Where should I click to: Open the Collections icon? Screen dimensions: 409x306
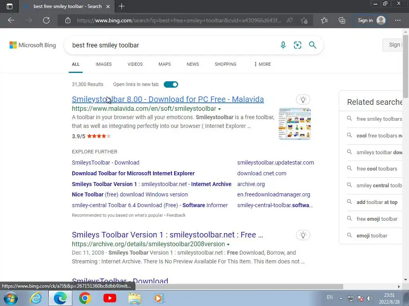(342, 20)
